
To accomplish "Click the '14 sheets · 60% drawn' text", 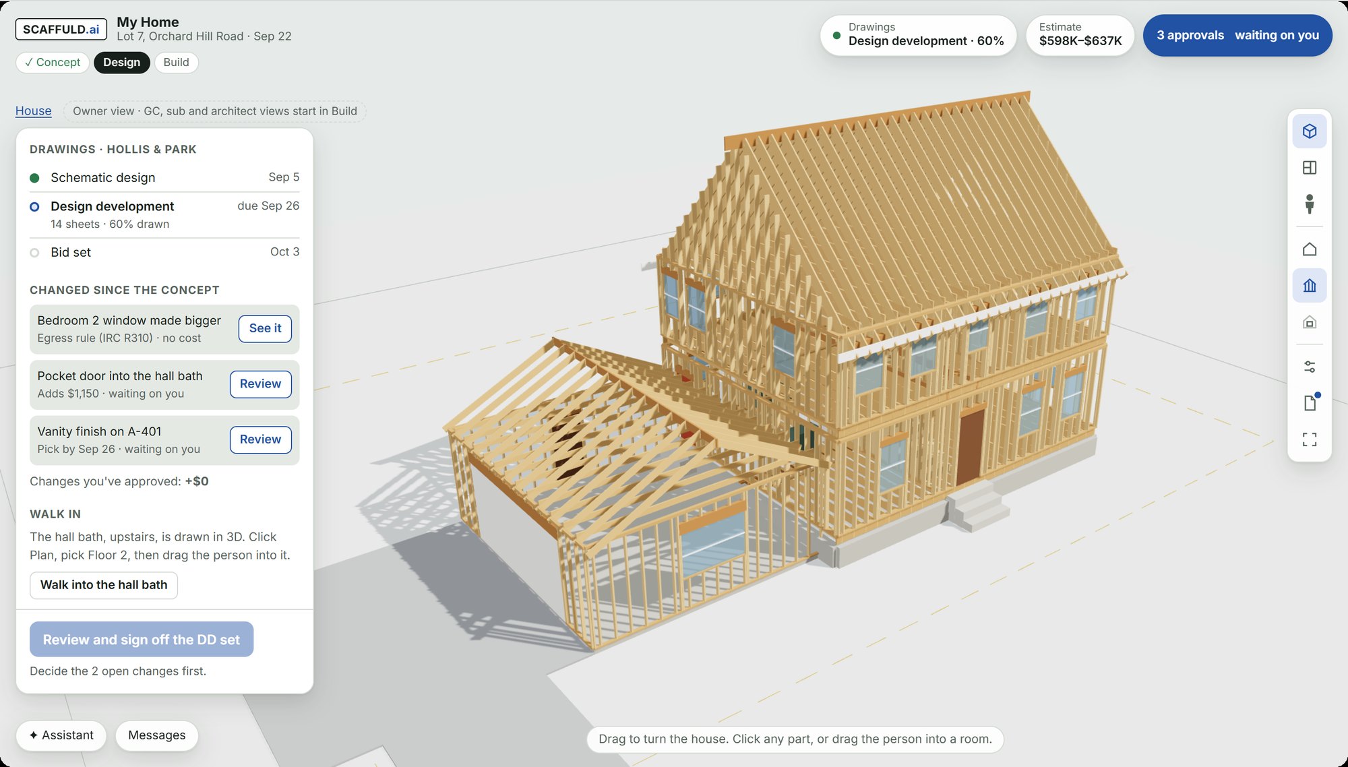I will 110,224.
